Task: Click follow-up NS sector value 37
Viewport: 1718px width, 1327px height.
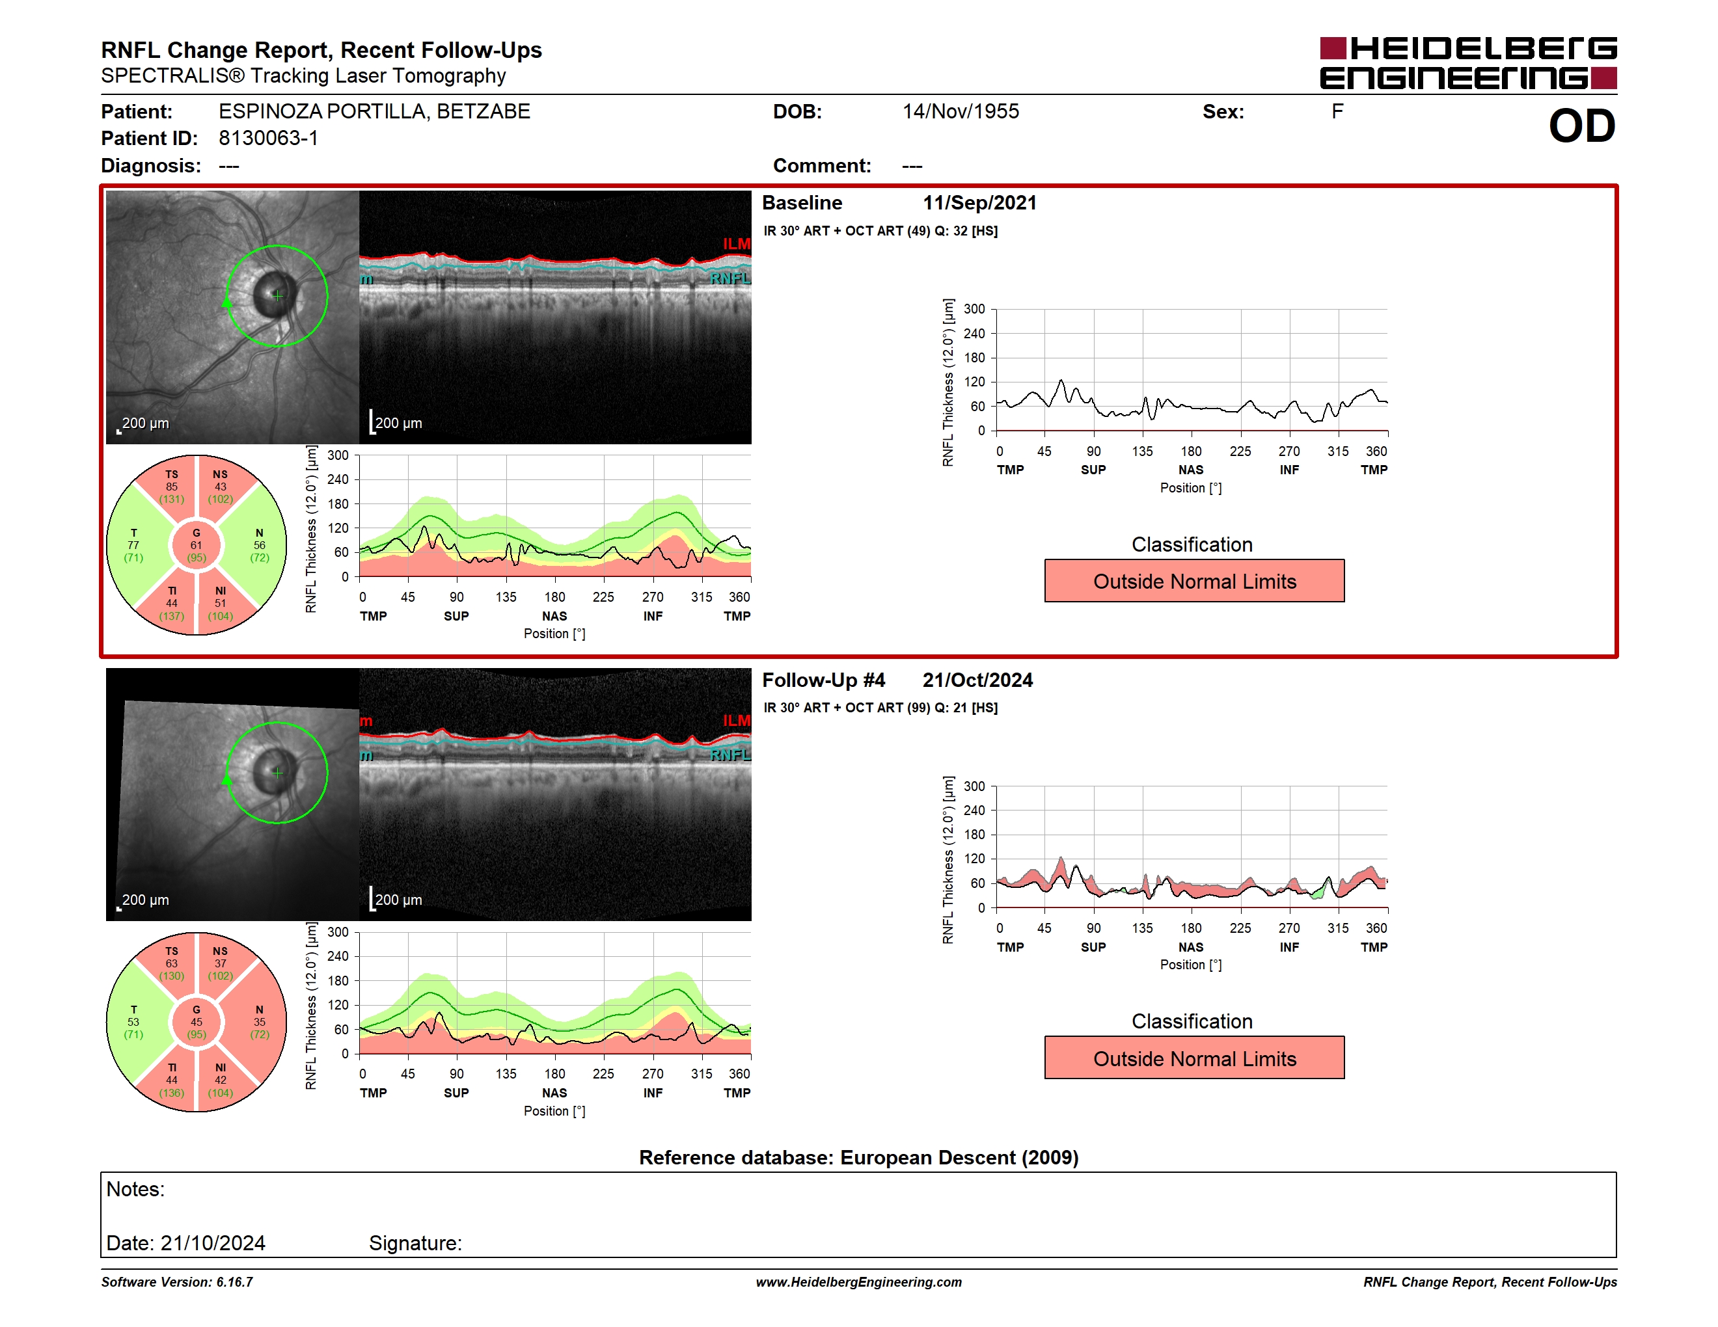Action: click(220, 963)
